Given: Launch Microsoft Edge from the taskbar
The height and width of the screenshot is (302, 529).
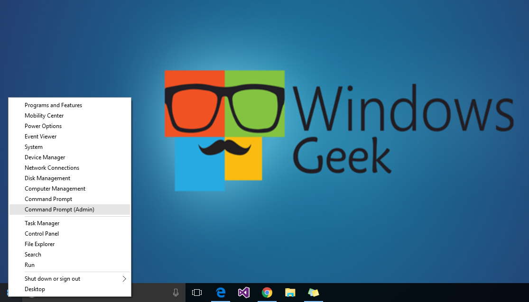Looking at the screenshot, I should (x=221, y=293).
